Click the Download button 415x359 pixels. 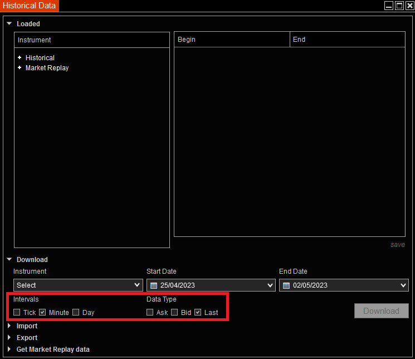382,311
